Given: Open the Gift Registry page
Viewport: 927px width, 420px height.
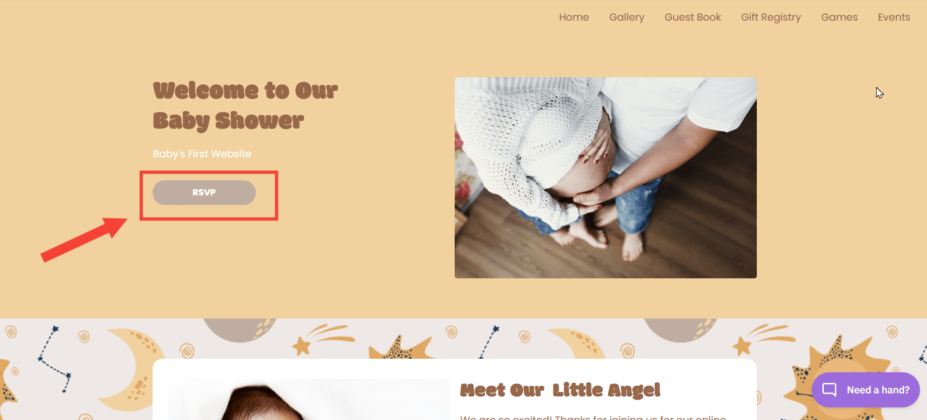Looking at the screenshot, I should tap(771, 17).
